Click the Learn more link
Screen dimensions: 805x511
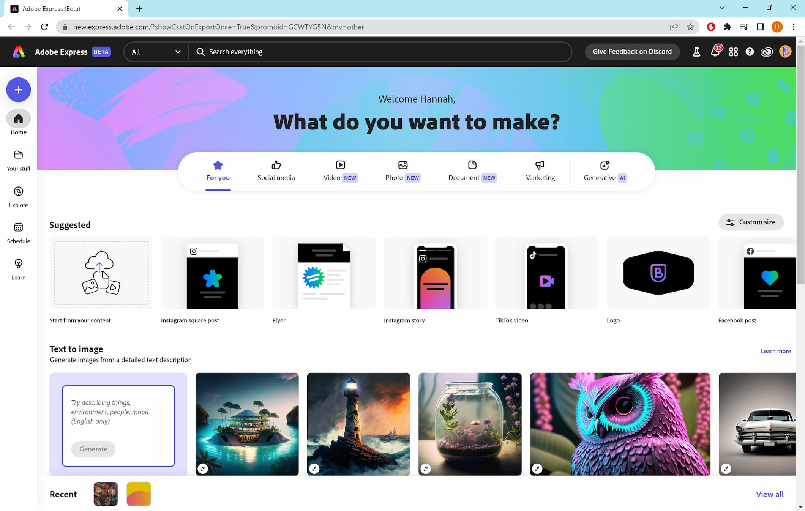click(775, 351)
